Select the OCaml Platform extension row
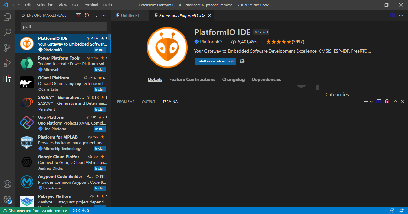 point(63,83)
